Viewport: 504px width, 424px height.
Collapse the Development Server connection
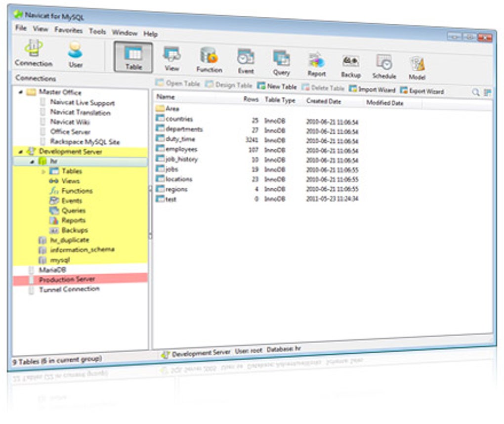click(x=21, y=151)
